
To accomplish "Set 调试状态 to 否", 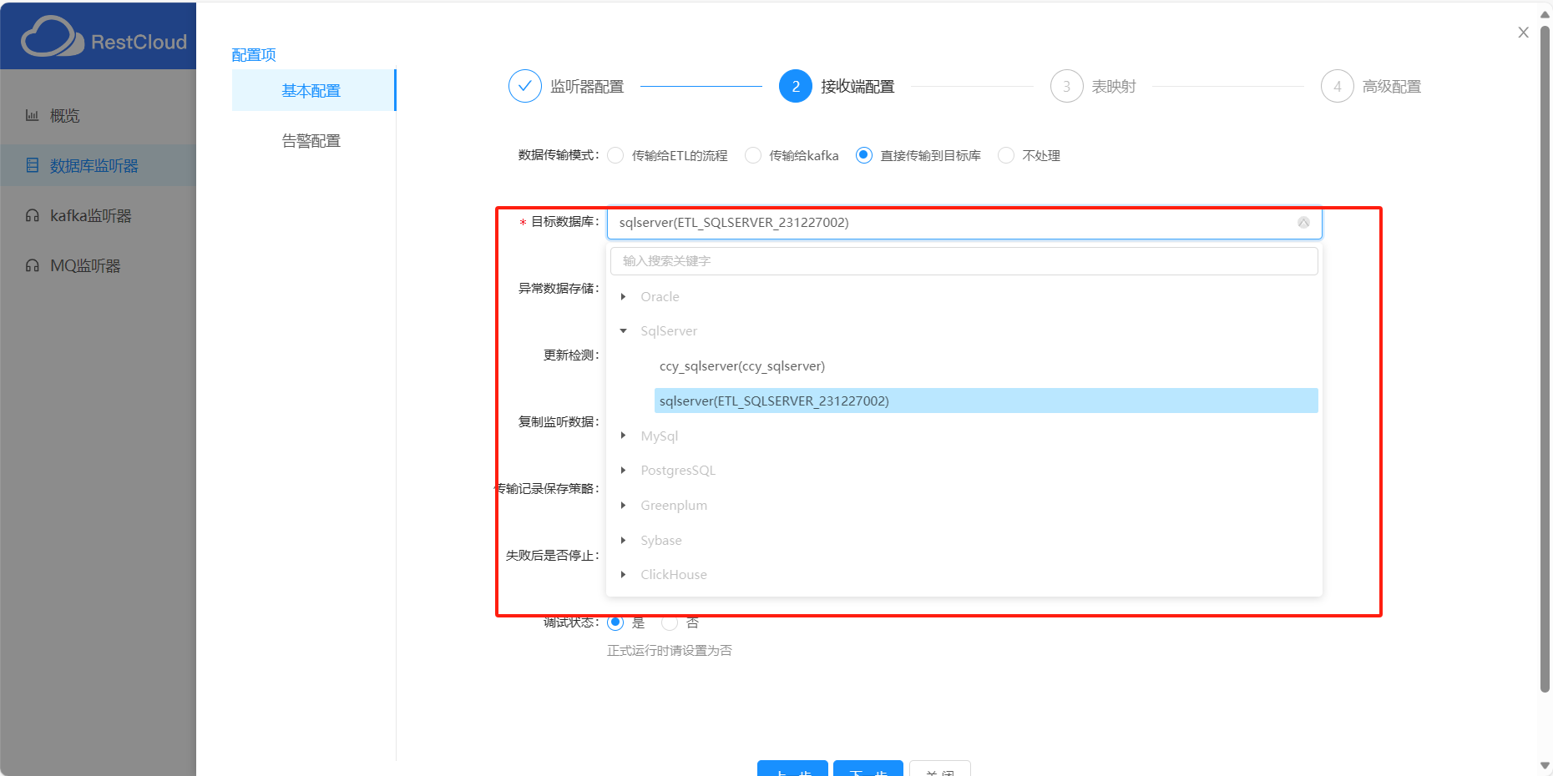I will pos(670,622).
